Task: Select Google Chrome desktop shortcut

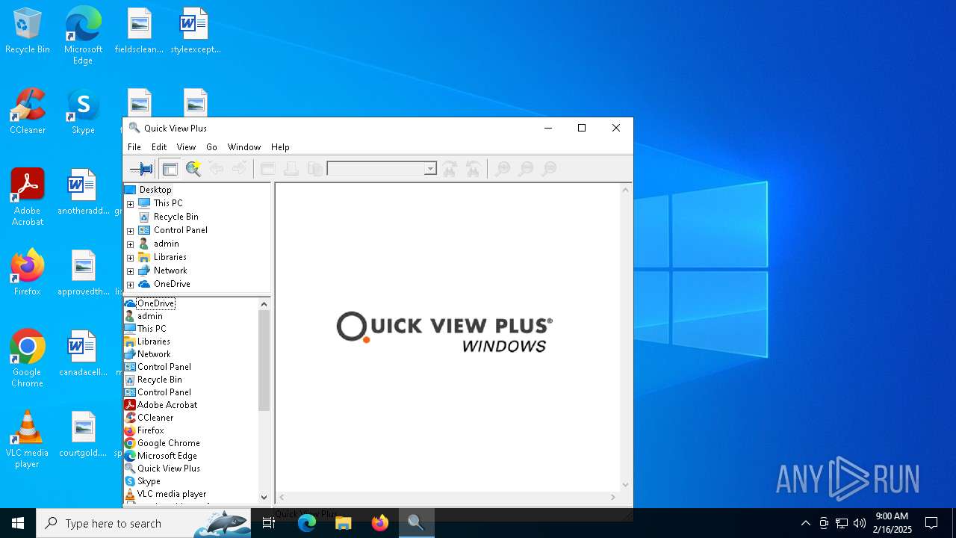Action: coord(28,359)
